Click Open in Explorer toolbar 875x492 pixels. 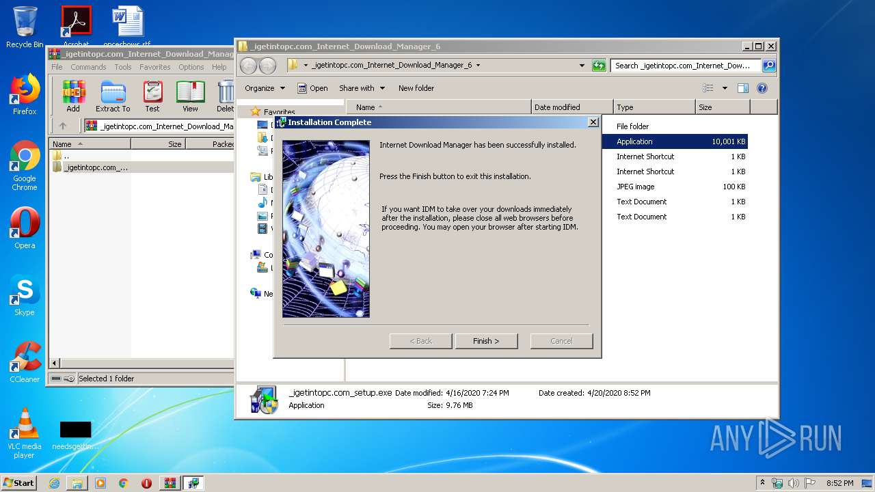point(312,88)
